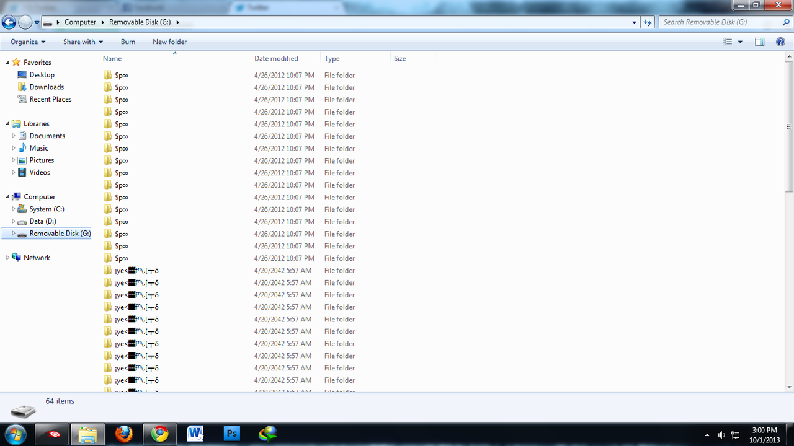Open the Music library
The height and width of the screenshot is (446, 794).
point(38,148)
